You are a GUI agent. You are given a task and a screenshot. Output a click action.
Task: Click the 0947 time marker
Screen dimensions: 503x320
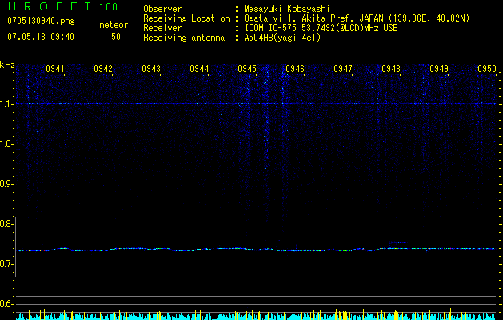[342, 69]
